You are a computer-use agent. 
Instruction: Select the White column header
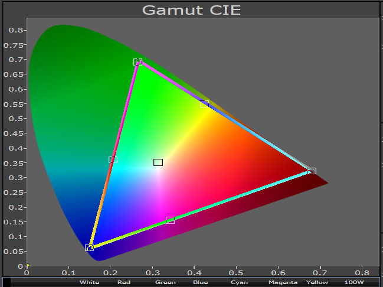click(89, 282)
